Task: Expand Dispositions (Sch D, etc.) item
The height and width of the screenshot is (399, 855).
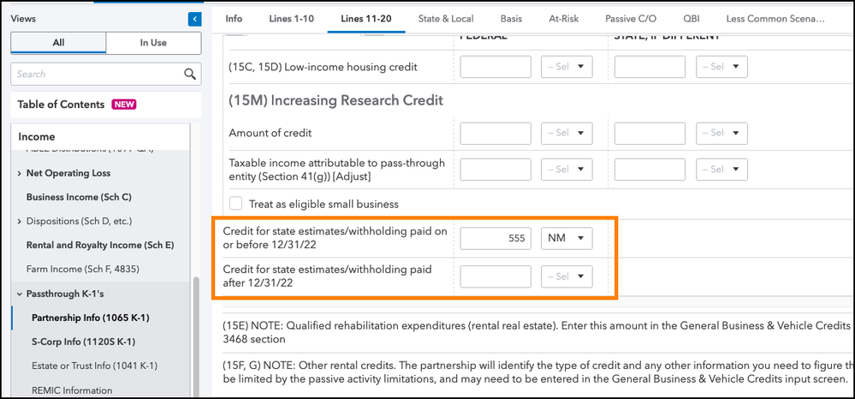Action: point(20,222)
